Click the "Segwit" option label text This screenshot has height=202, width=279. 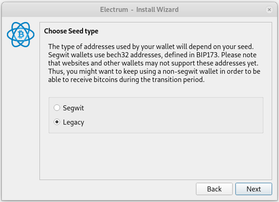(x=73, y=108)
